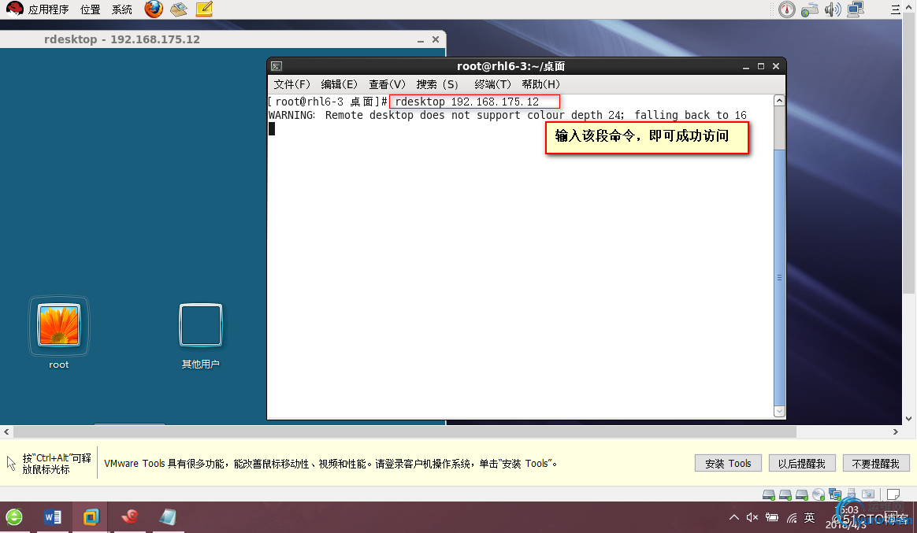Open the 位置 menu in GNOME panel
The image size is (917, 533).
click(x=90, y=9)
